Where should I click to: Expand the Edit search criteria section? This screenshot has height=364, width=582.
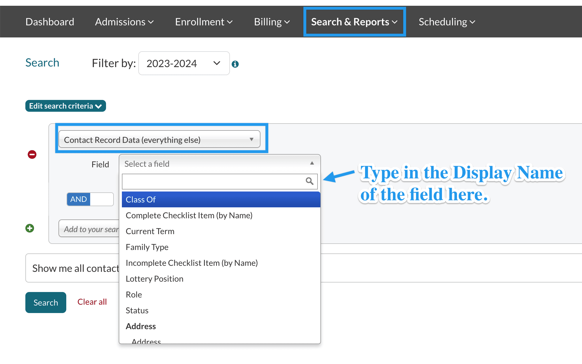click(x=65, y=106)
